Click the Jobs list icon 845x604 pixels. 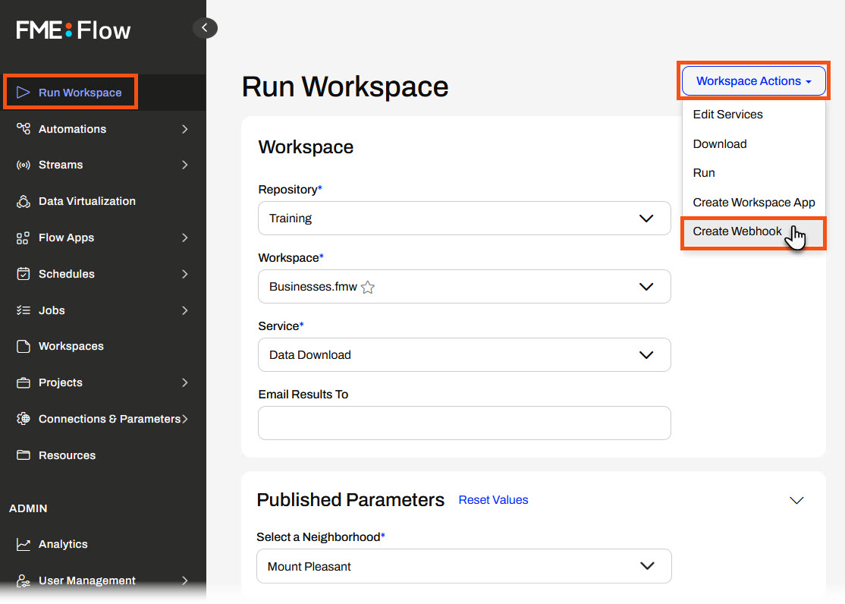point(24,310)
